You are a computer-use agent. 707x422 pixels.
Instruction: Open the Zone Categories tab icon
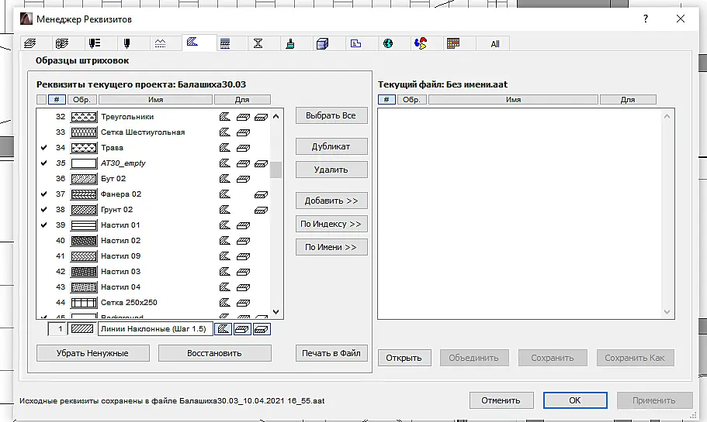coord(355,43)
